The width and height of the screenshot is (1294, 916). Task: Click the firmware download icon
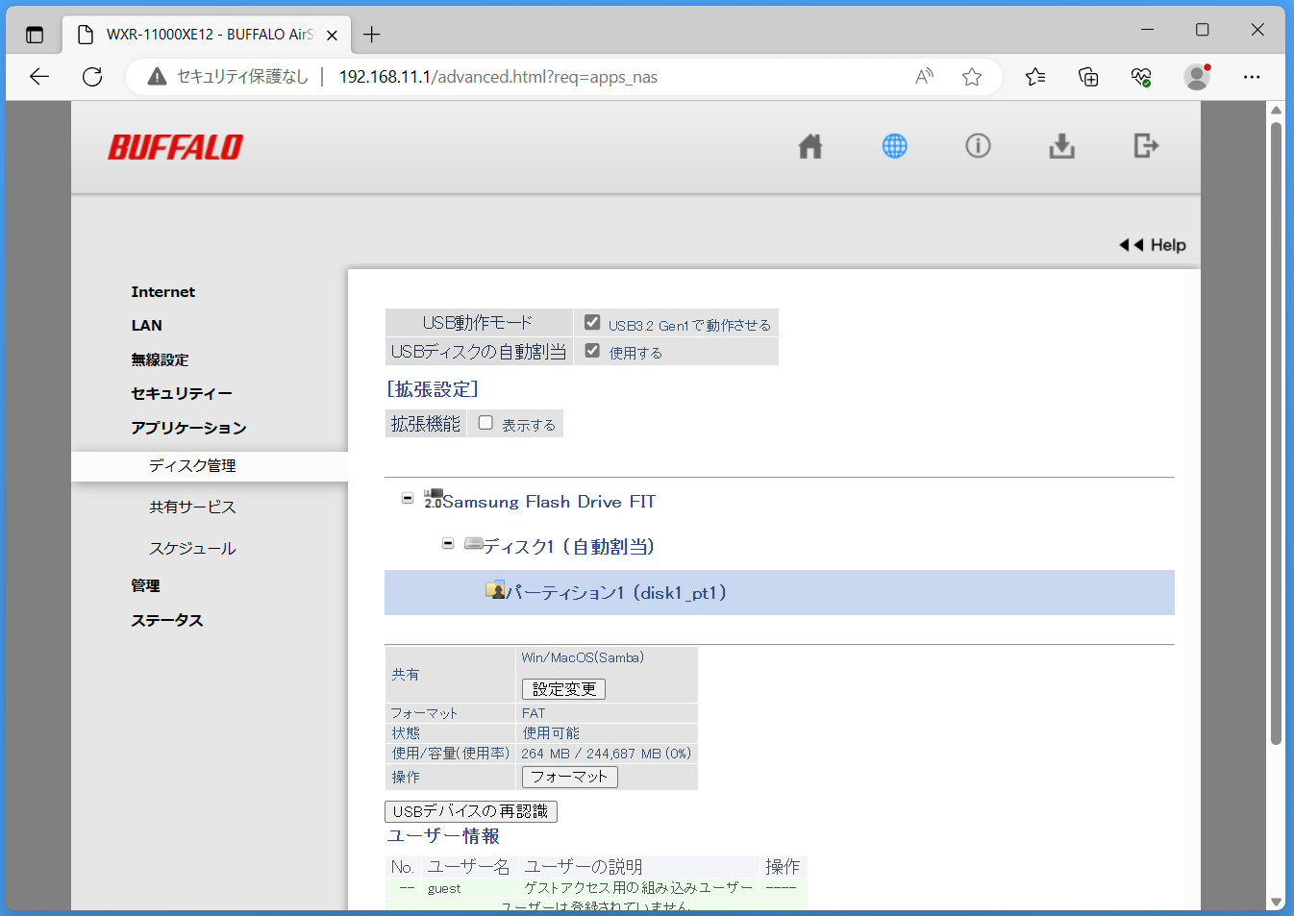[1062, 146]
